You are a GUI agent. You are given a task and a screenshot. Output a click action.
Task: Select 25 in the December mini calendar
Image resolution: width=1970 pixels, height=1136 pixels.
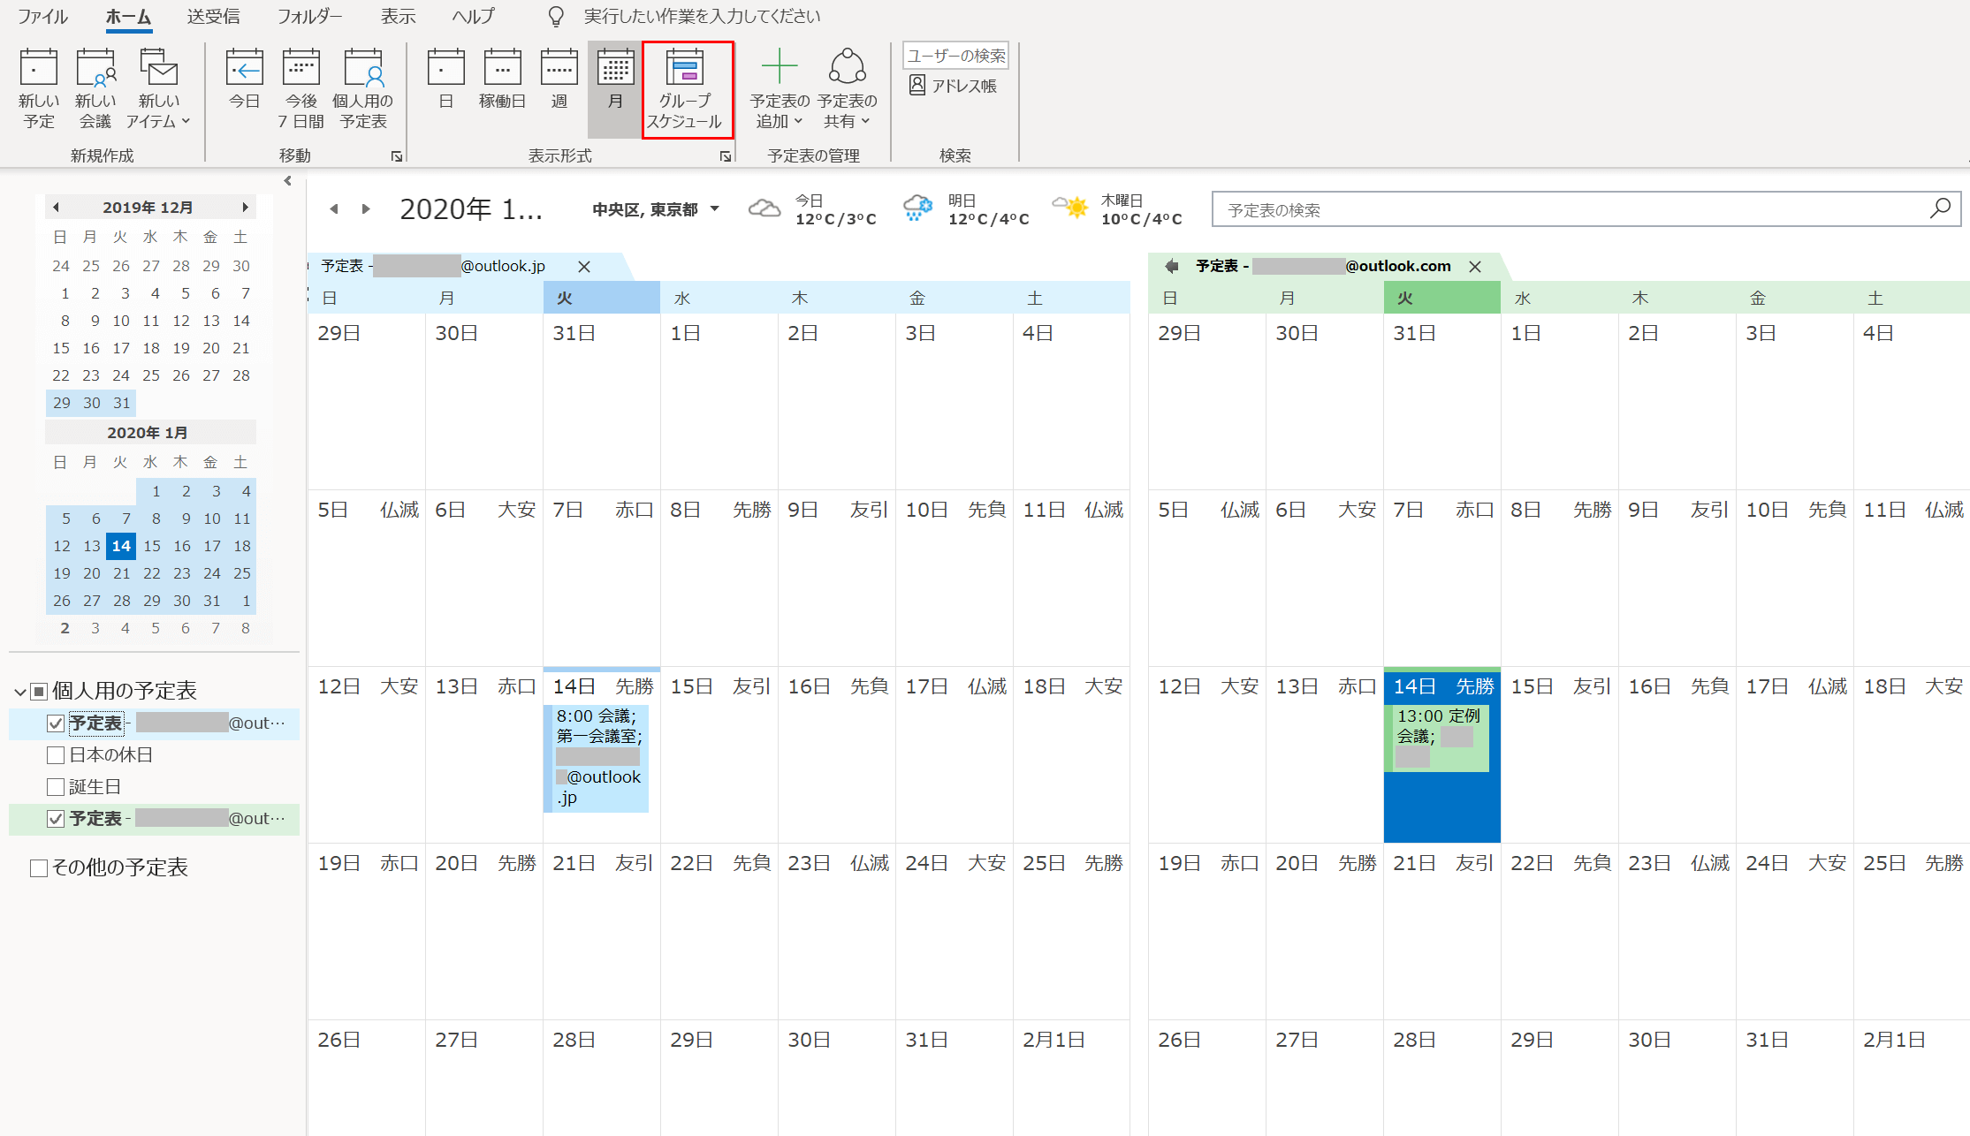coord(151,375)
